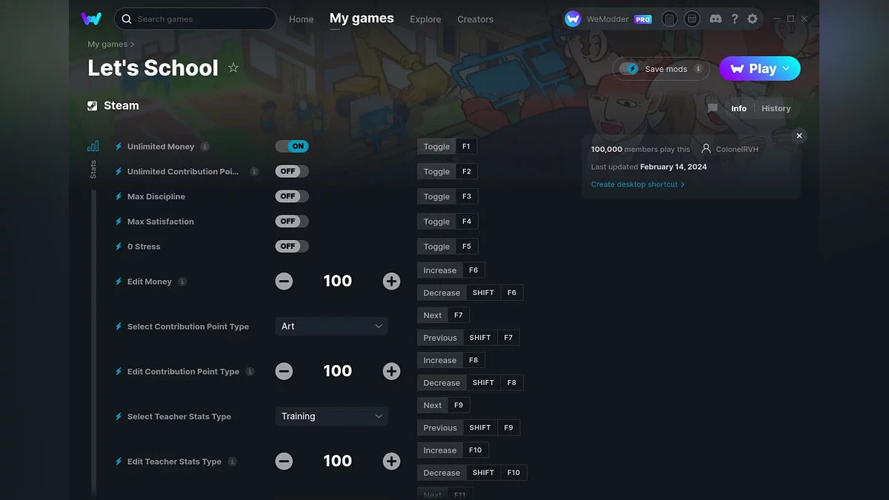Image resolution: width=889 pixels, height=500 pixels.
Task: Open the Creators tab
Action: point(475,19)
